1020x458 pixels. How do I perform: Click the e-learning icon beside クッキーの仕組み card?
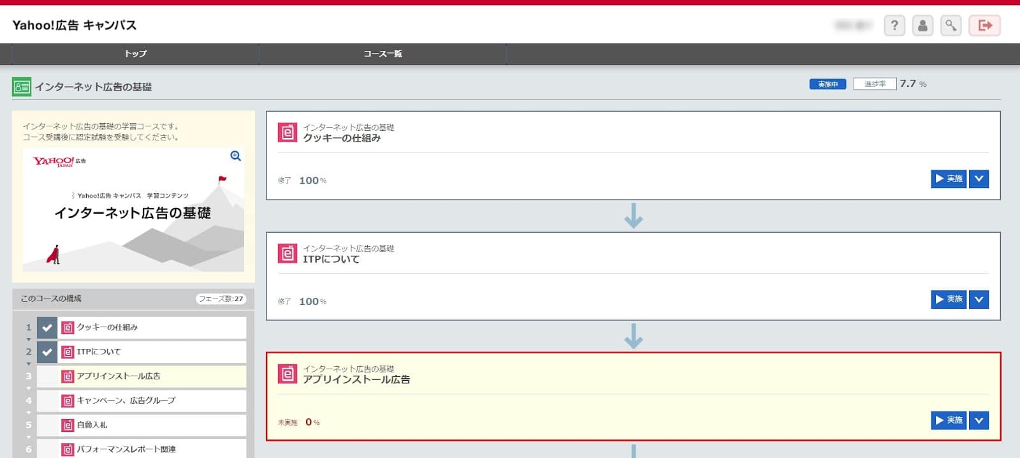288,132
